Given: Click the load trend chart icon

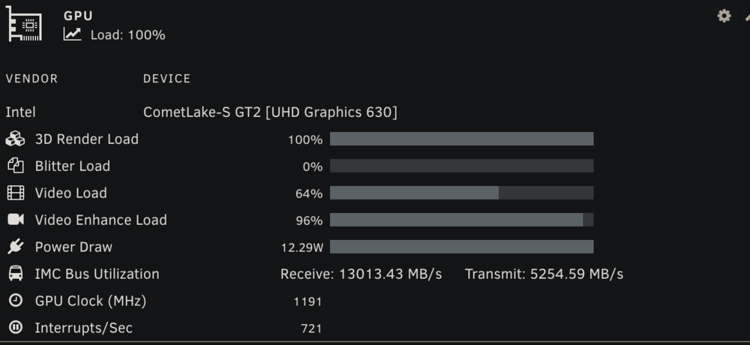Looking at the screenshot, I should click(x=72, y=34).
